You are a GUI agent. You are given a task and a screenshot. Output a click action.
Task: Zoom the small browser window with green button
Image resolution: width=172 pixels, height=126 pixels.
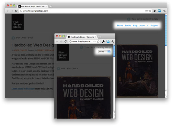tap(63, 36)
